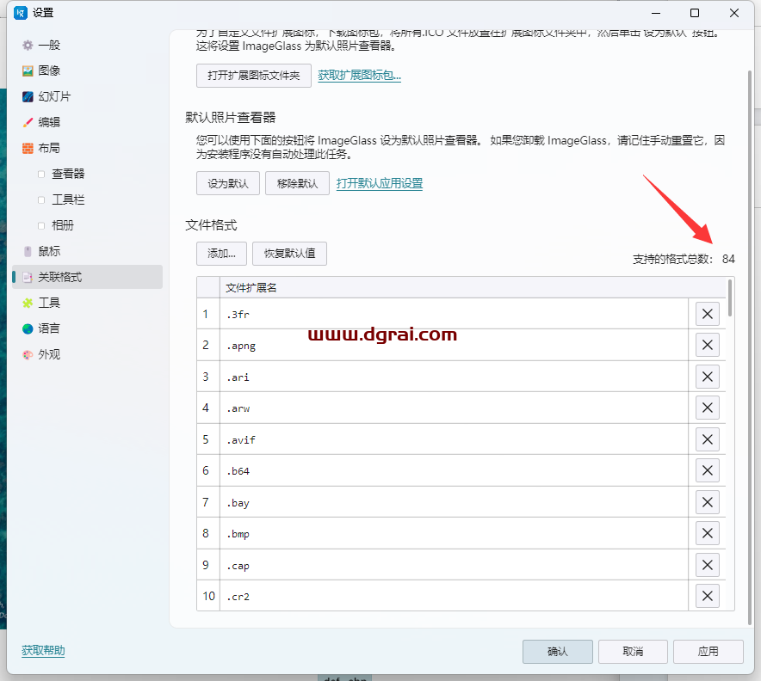
Task: Remove the .cap extension row
Action: coord(707,565)
